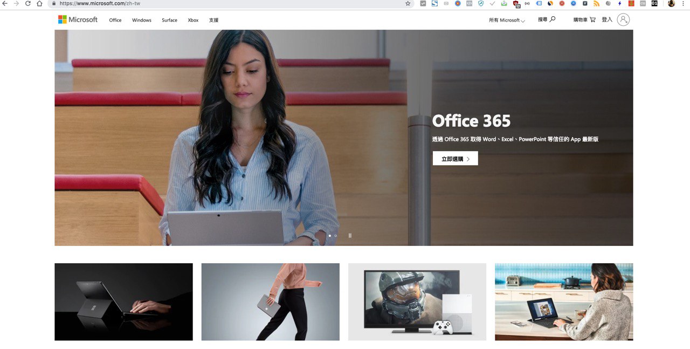Open the walking person Surface Go tile
Viewport: 690px width, 349px height.
point(271,302)
